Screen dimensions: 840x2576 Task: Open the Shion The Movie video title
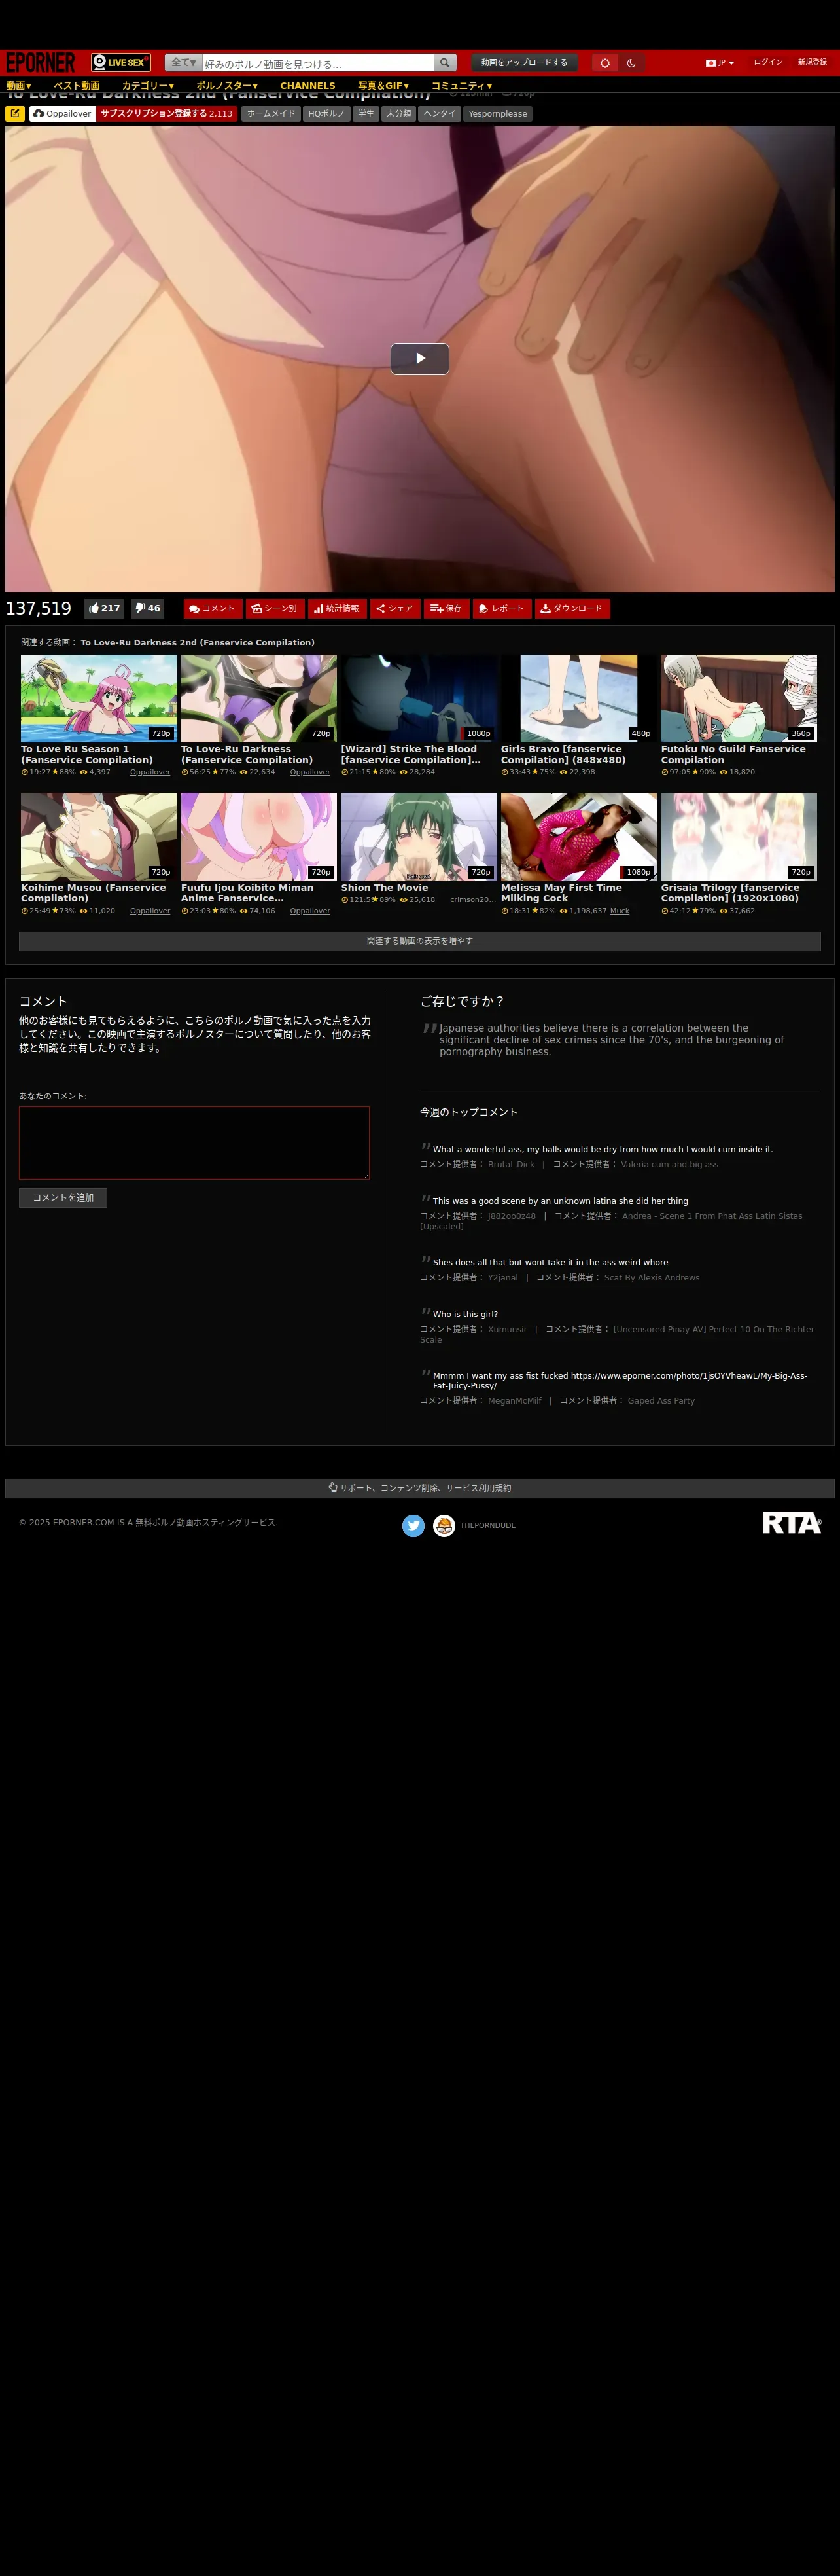[385, 887]
